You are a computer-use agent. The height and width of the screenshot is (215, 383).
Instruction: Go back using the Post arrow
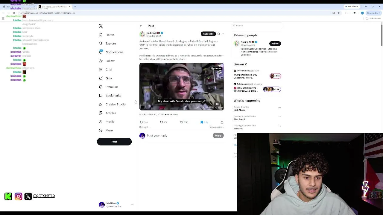click(x=141, y=26)
